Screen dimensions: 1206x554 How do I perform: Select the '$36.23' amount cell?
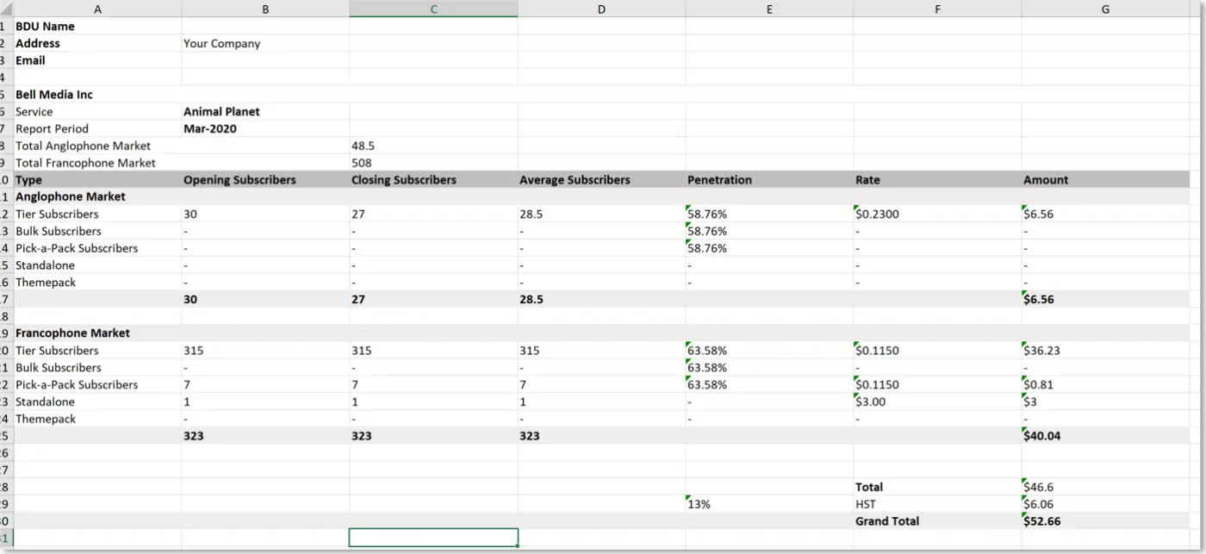1105,351
